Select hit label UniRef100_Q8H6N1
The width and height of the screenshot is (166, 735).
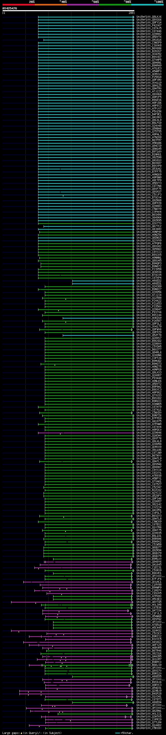(149, 63)
